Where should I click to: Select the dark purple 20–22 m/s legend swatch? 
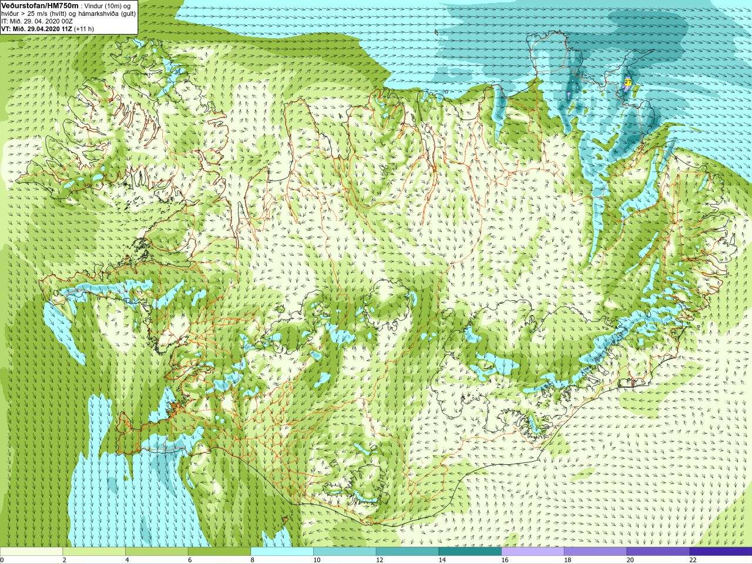658,552
